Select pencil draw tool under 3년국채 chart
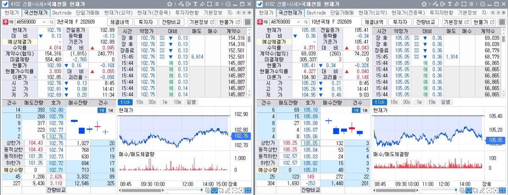This screenshot has height=195, width=508. (228, 190)
